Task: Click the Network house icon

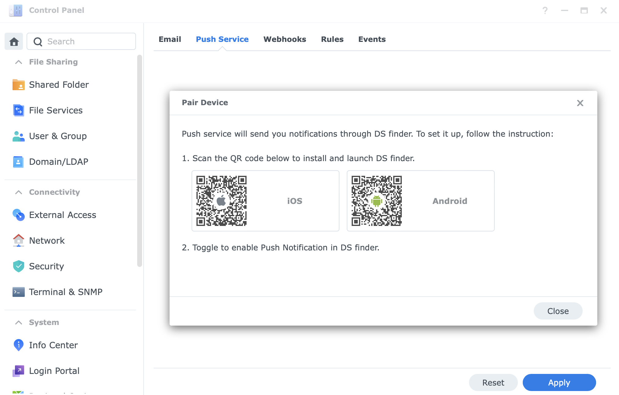Action: (x=18, y=241)
